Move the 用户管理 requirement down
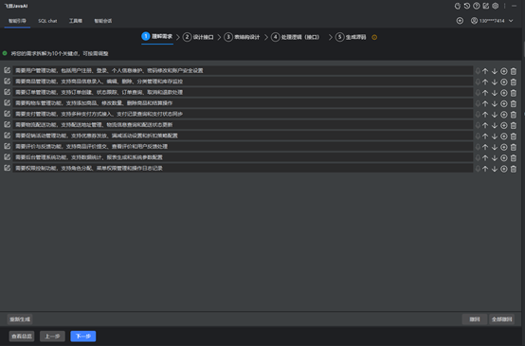 point(495,71)
